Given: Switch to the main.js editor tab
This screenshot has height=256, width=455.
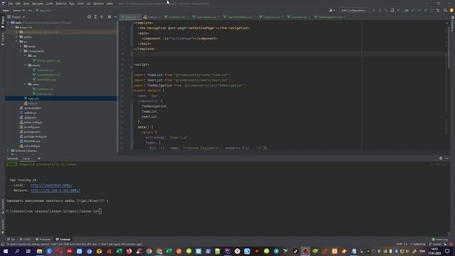Looking at the screenshot, I should (152, 17).
